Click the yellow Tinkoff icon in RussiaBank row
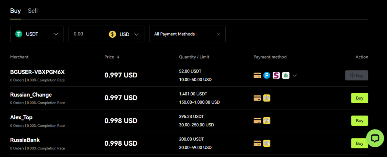The width and height of the screenshot is (387, 157). pos(267,143)
